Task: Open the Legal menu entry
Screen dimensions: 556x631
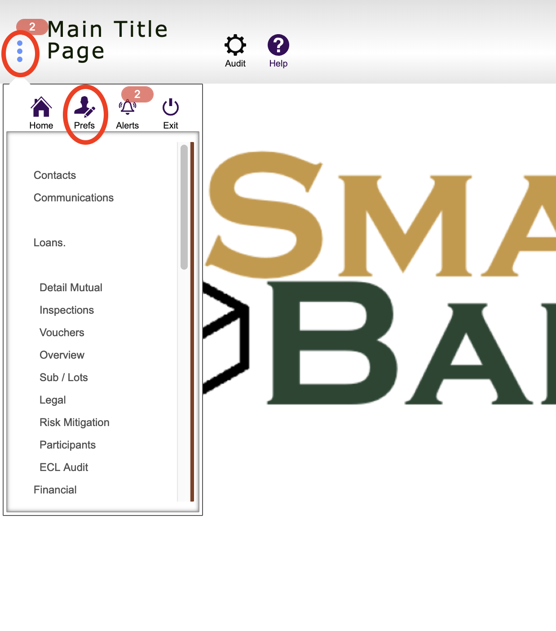Action: [x=53, y=400]
